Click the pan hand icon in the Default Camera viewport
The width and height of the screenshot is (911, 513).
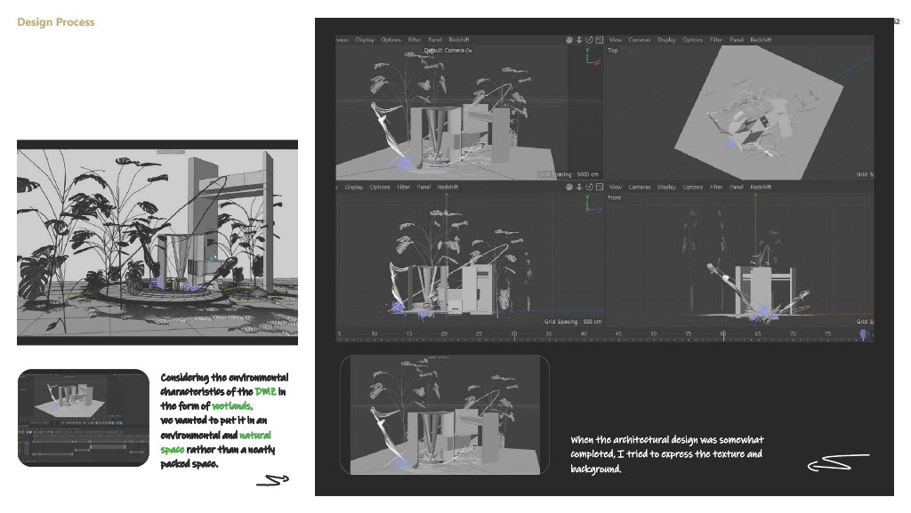[569, 40]
